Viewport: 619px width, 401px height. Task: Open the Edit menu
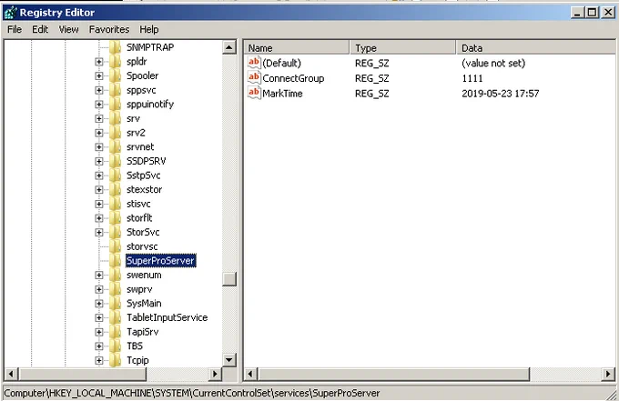tap(40, 29)
